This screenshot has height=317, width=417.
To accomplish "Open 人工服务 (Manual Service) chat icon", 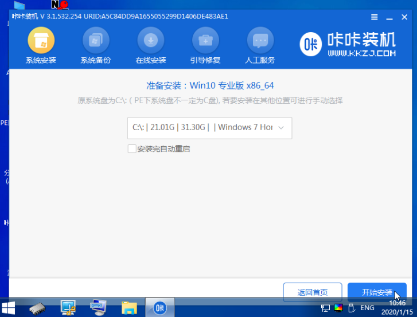I will coord(260,41).
